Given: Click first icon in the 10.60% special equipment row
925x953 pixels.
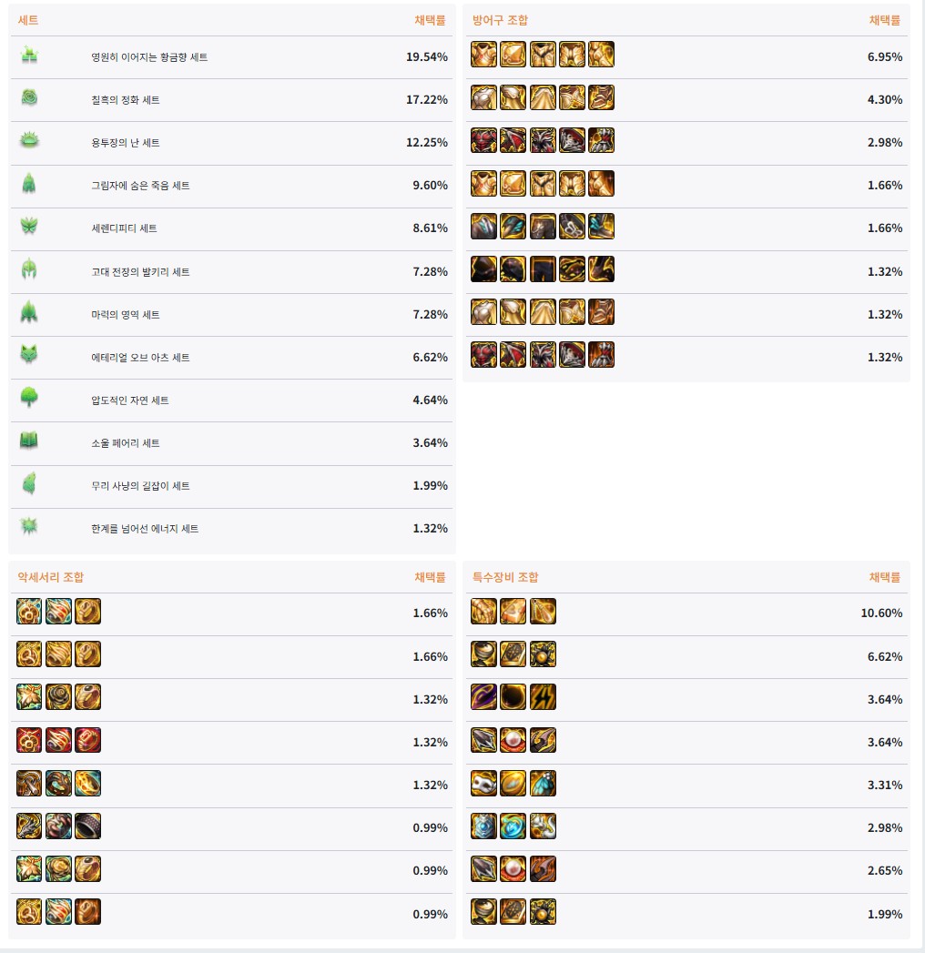Looking at the screenshot, I should pos(483,612).
